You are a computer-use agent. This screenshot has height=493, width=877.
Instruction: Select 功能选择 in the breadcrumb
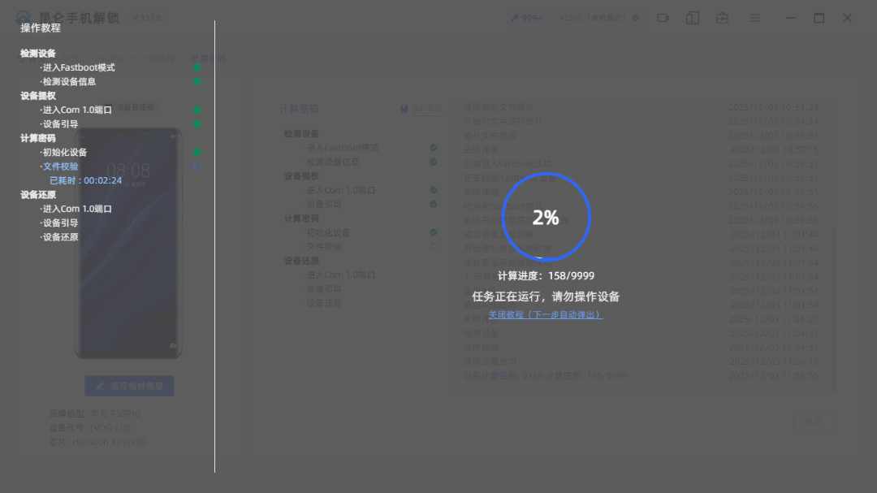(x=157, y=58)
